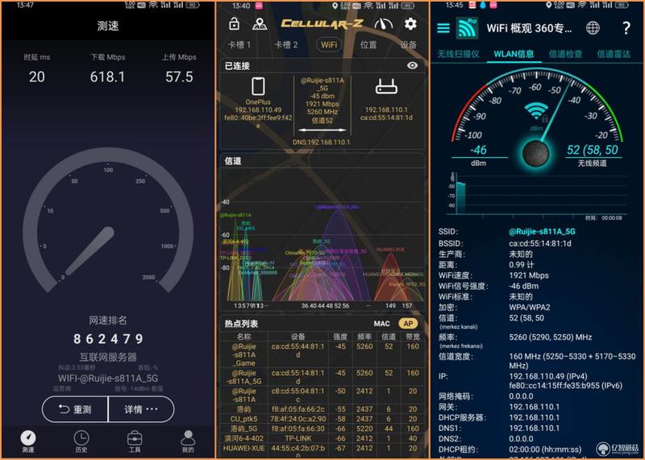Tap the -46 dBm reading
The height and width of the screenshot is (460, 645).
pyautogui.click(x=478, y=150)
